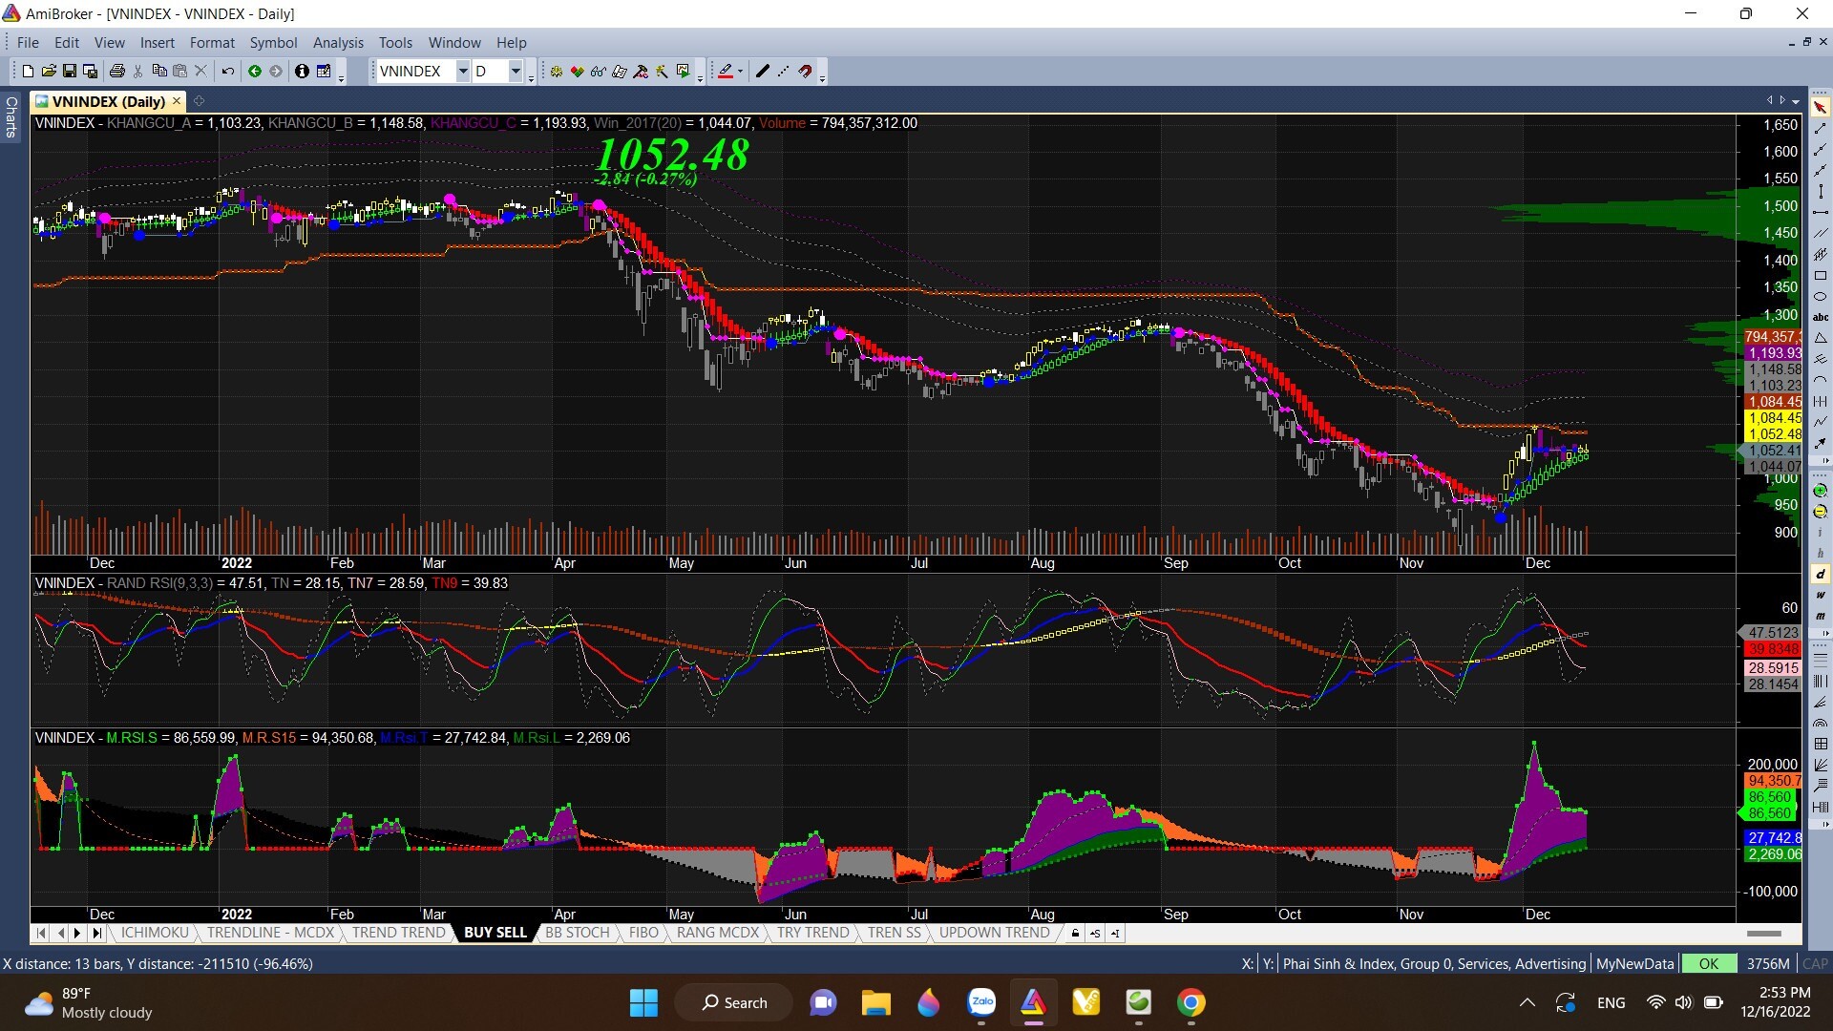
Task: Select the Zig-zag line tool
Action: 1821,420
